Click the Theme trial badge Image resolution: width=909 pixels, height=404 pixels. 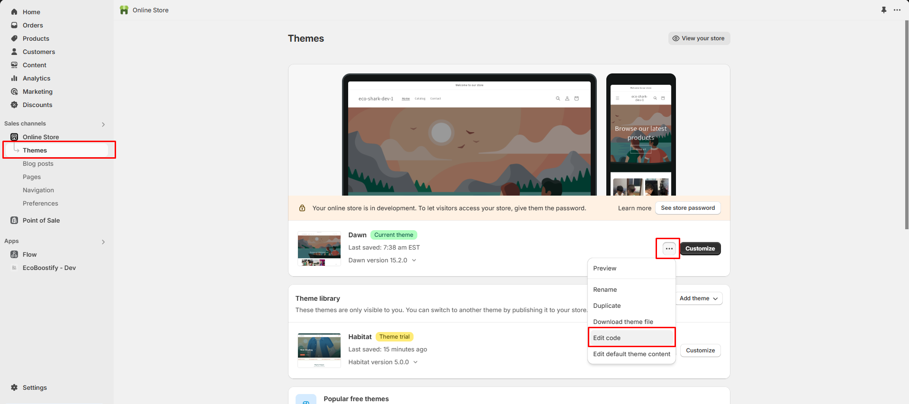395,337
